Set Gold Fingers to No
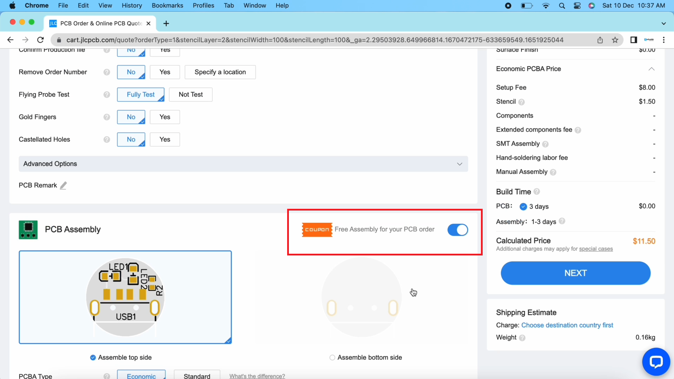This screenshot has height=379, width=674. [x=131, y=117]
